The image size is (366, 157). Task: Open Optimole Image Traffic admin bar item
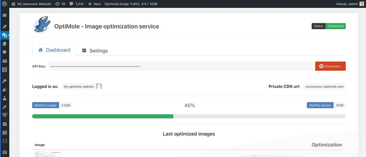[131, 4]
